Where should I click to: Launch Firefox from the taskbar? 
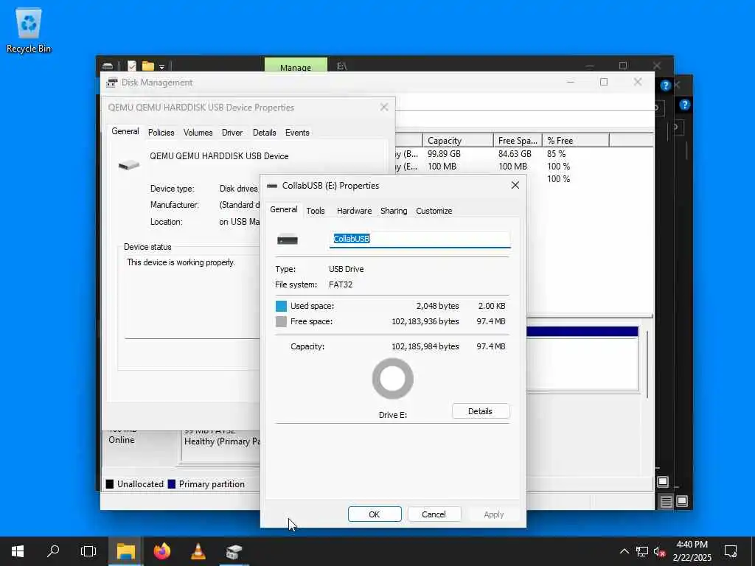(x=161, y=551)
